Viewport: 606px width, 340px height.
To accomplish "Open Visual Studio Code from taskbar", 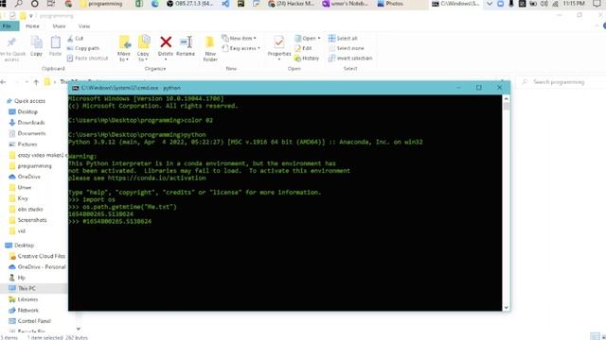I will click(x=225, y=4).
